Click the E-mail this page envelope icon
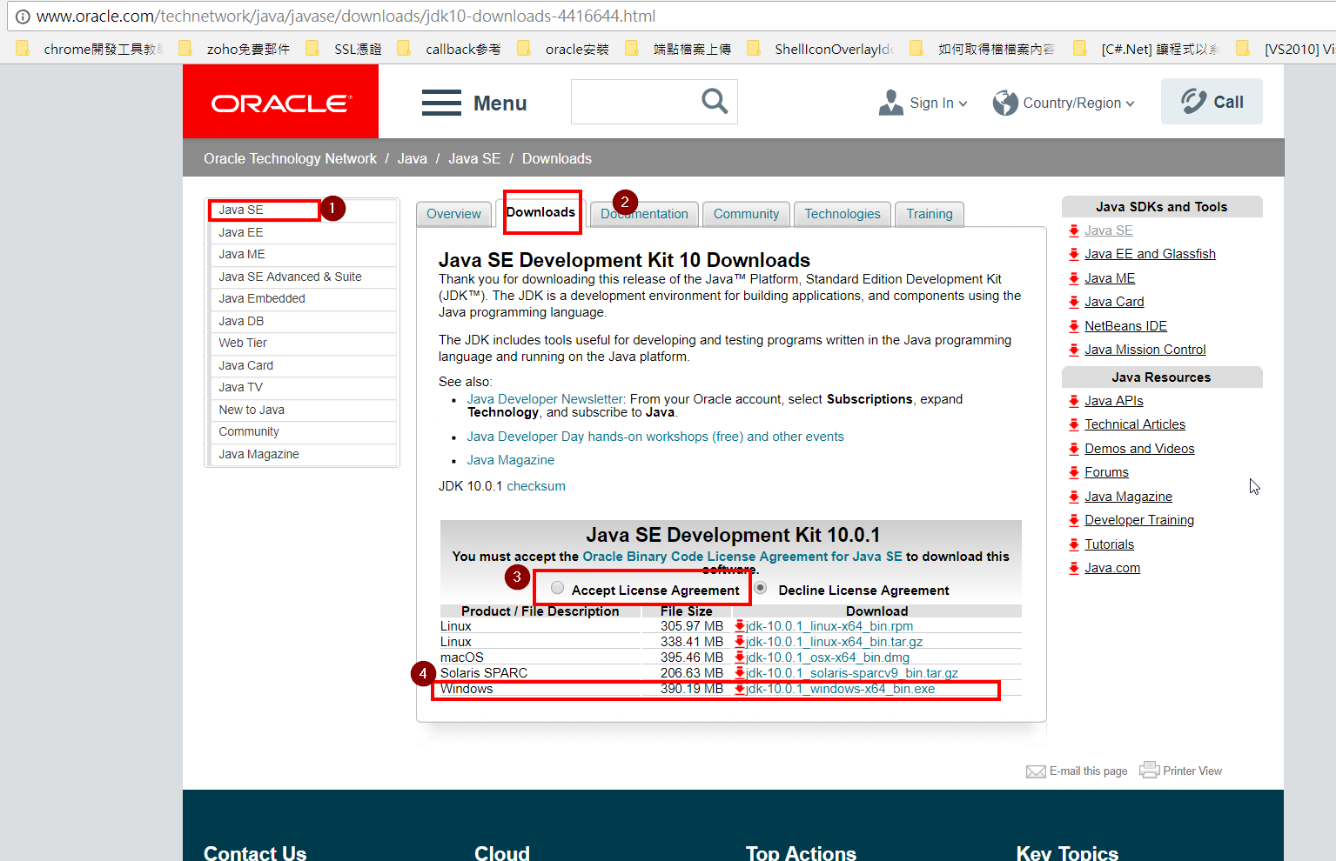The image size is (1336, 861). click(1036, 771)
